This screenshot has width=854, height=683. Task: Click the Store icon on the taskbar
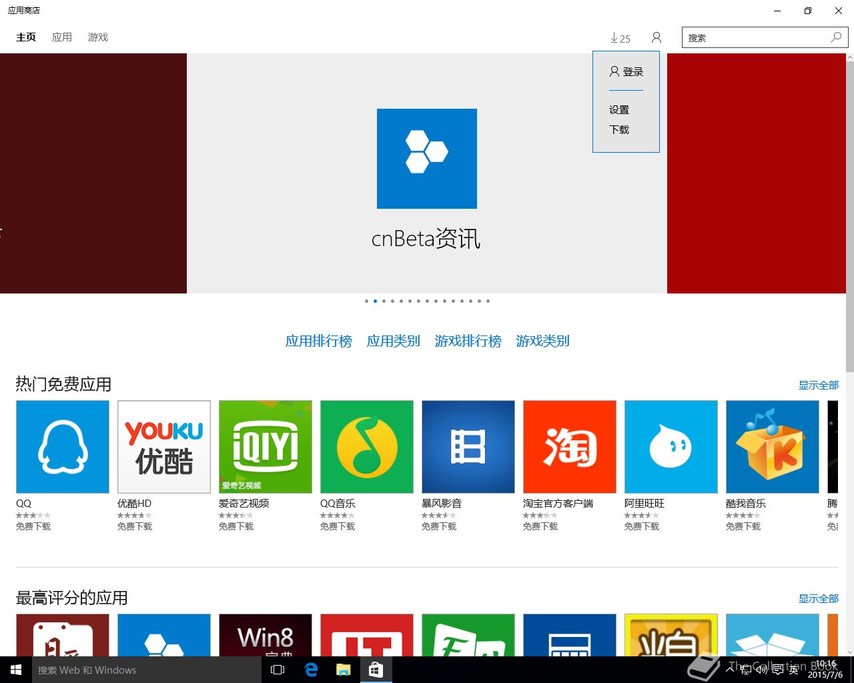(x=376, y=670)
